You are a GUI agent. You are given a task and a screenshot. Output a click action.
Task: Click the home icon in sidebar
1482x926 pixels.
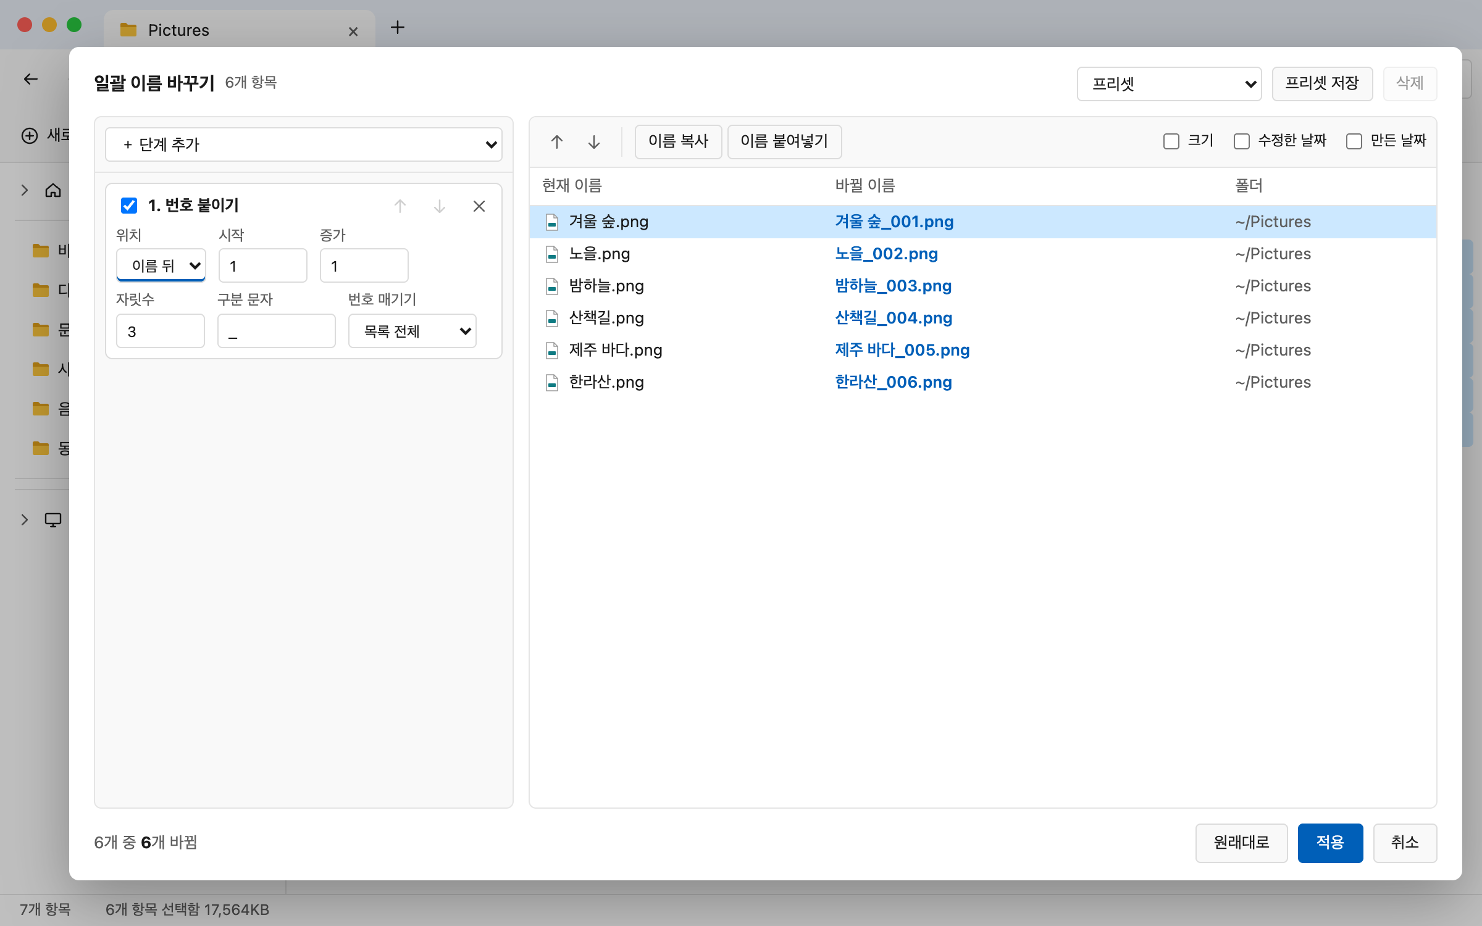(x=53, y=190)
